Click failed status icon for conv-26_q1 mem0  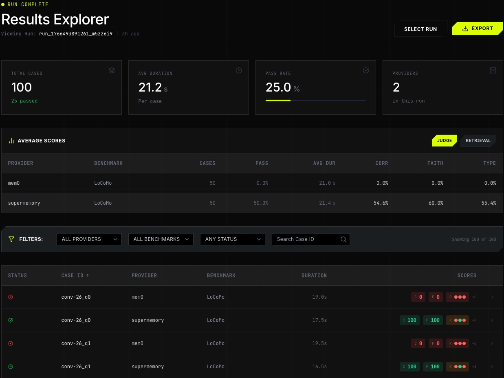[x=11, y=343]
